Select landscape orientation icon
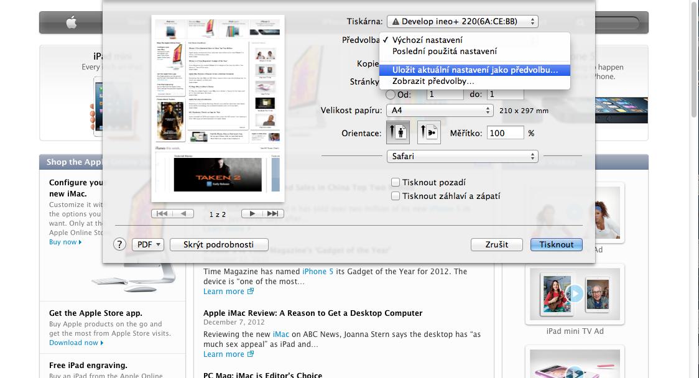 tap(429, 132)
